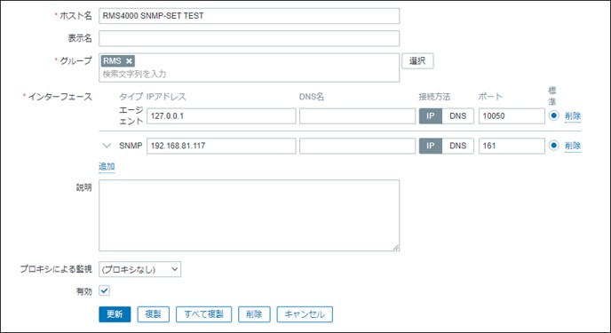
Task: Remove the RMS group tag
Action: point(129,61)
